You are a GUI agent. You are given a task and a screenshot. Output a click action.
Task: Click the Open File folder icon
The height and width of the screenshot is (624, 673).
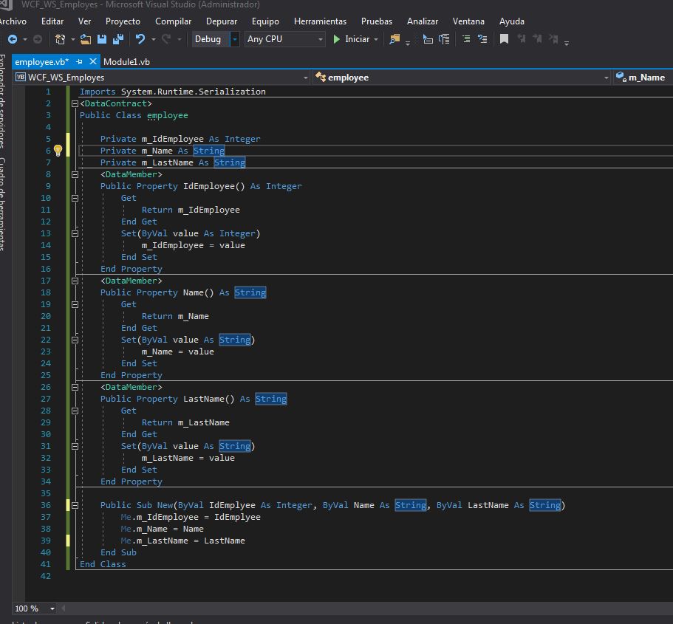(86, 39)
